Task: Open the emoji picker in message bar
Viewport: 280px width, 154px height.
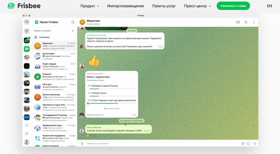Action: pos(249,143)
